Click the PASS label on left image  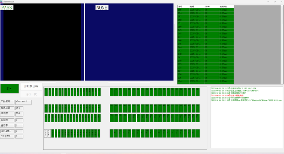click(x=7, y=7)
